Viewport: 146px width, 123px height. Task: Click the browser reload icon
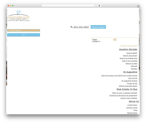95,6
